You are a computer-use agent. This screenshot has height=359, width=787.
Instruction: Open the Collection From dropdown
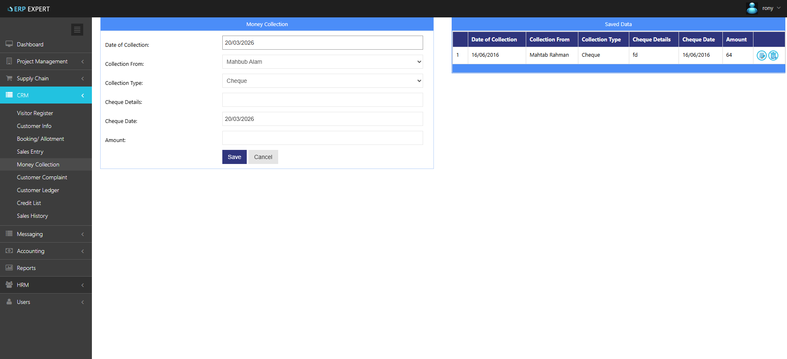322,62
